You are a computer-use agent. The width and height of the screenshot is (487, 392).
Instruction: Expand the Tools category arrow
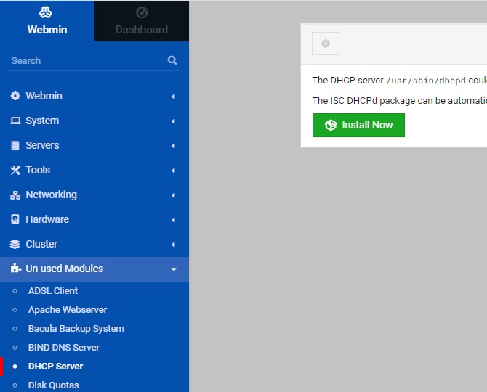[173, 171]
